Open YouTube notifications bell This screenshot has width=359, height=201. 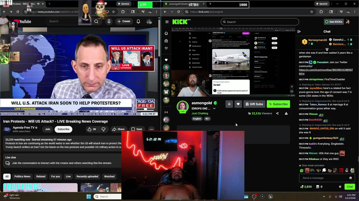click(x=138, y=21)
